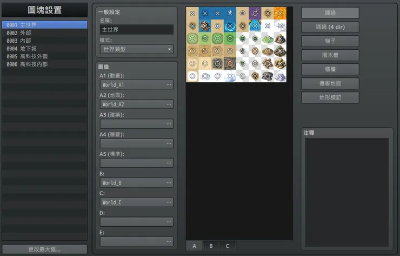Toggle passage on dark gray boulder tile
This screenshot has width=400, height=256.
[x=268, y=76]
